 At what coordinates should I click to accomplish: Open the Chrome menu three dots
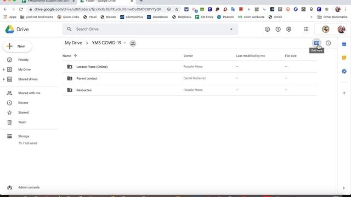tap(346, 9)
